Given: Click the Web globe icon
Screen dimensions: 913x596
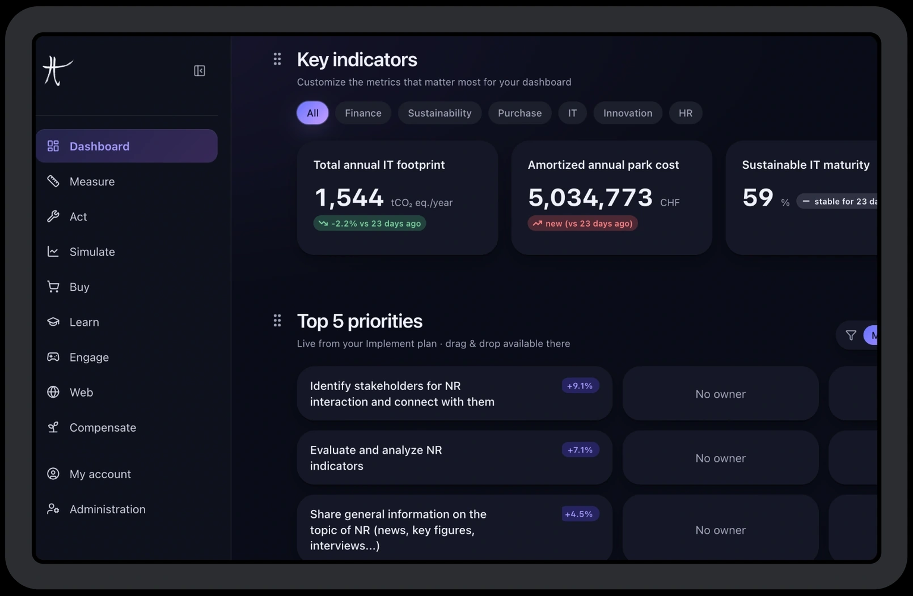Looking at the screenshot, I should tap(53, 392).
